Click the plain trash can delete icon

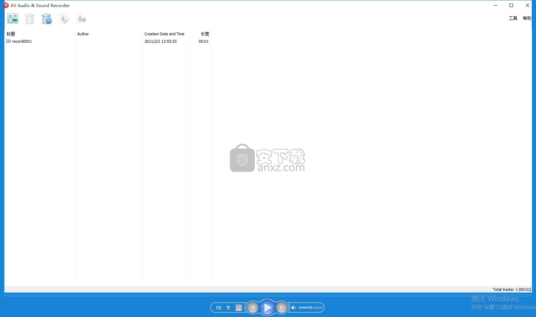(x=30, y=19)
